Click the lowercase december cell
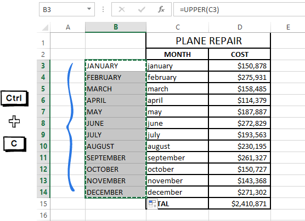This screenshot has width=305, height=221. 177,192
